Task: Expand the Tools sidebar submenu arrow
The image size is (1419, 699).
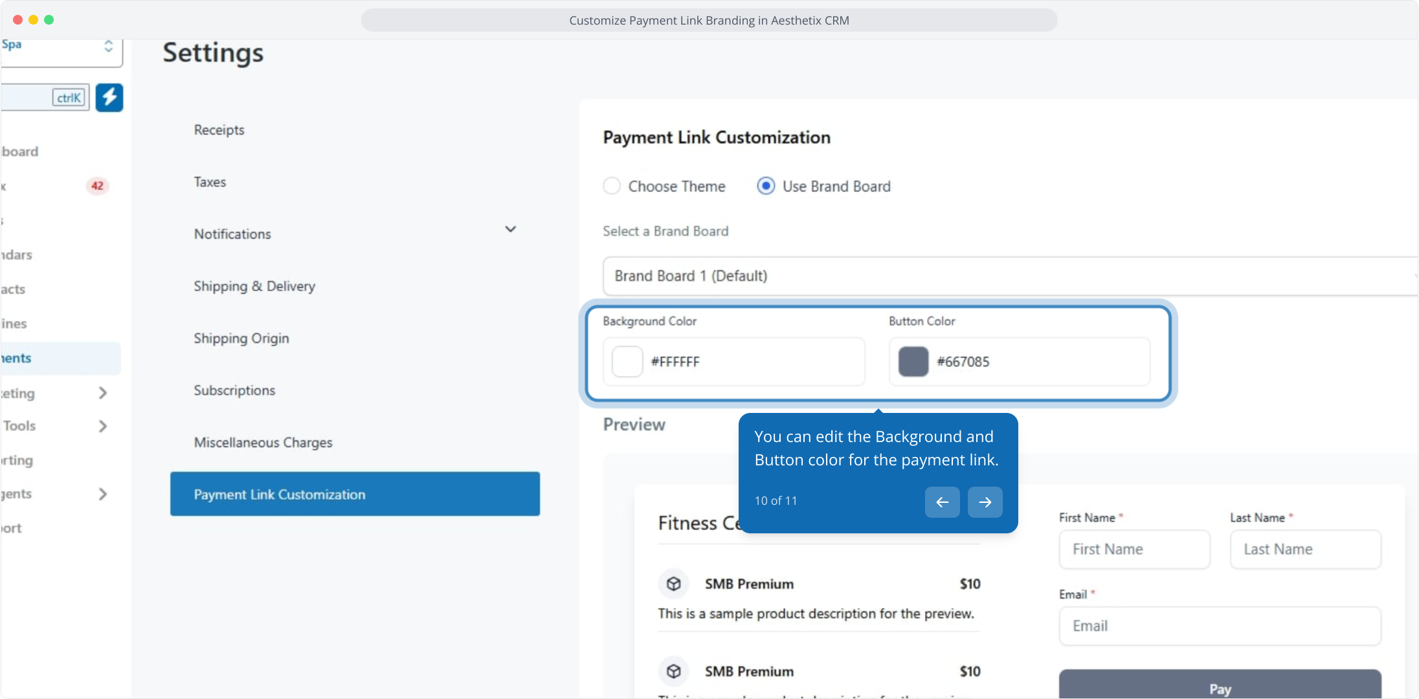Action: (x=102, y=426)
